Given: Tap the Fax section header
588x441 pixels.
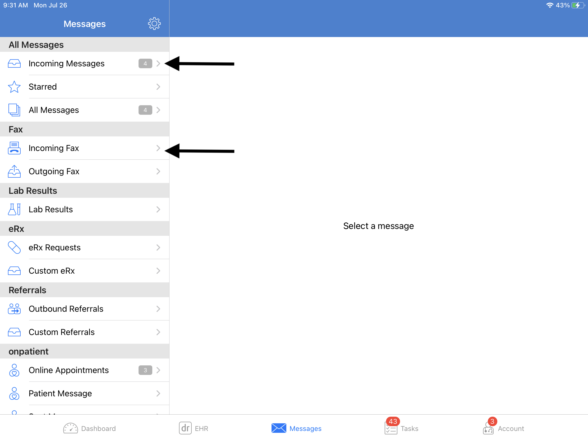Looking at the screenshot, I should [85, 129].
